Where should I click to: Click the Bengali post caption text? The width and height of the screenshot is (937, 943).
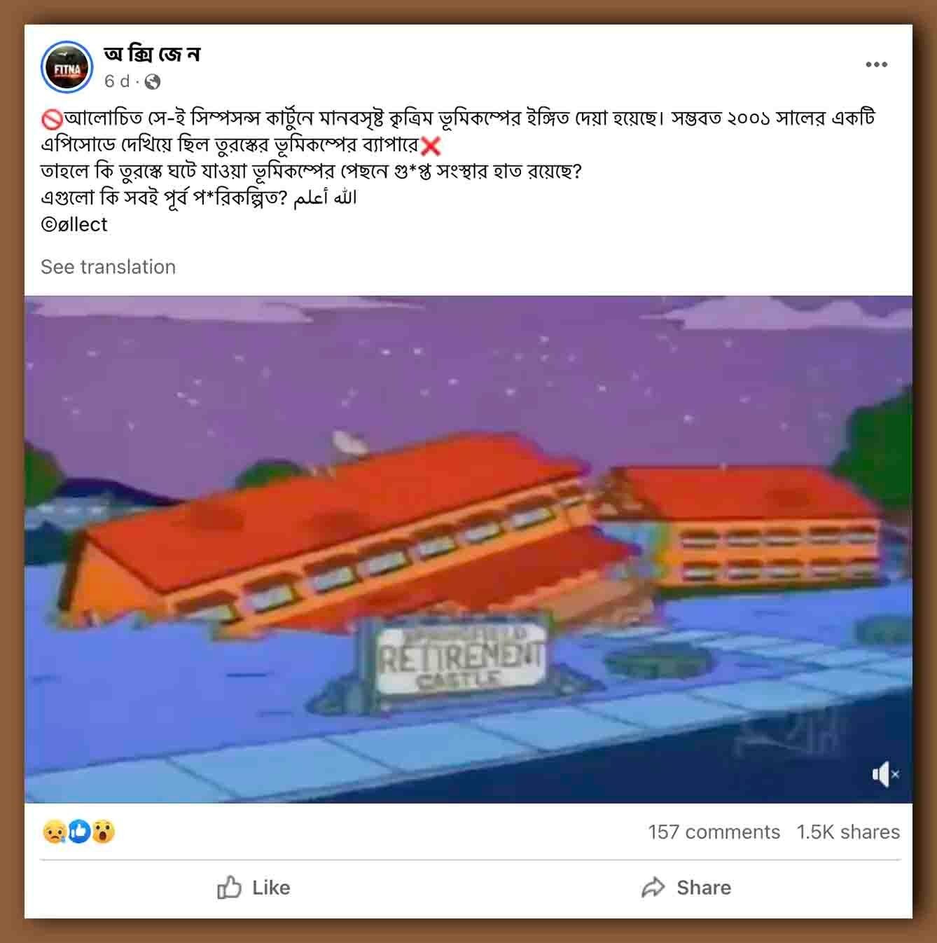click(x=458, y=158)
